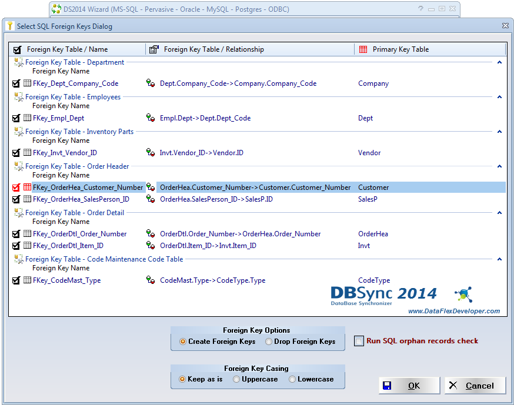The height and width of the screenshot is (405, 514).
Task: Click the Primary Key Table header icon
Action: pos(363,49)
